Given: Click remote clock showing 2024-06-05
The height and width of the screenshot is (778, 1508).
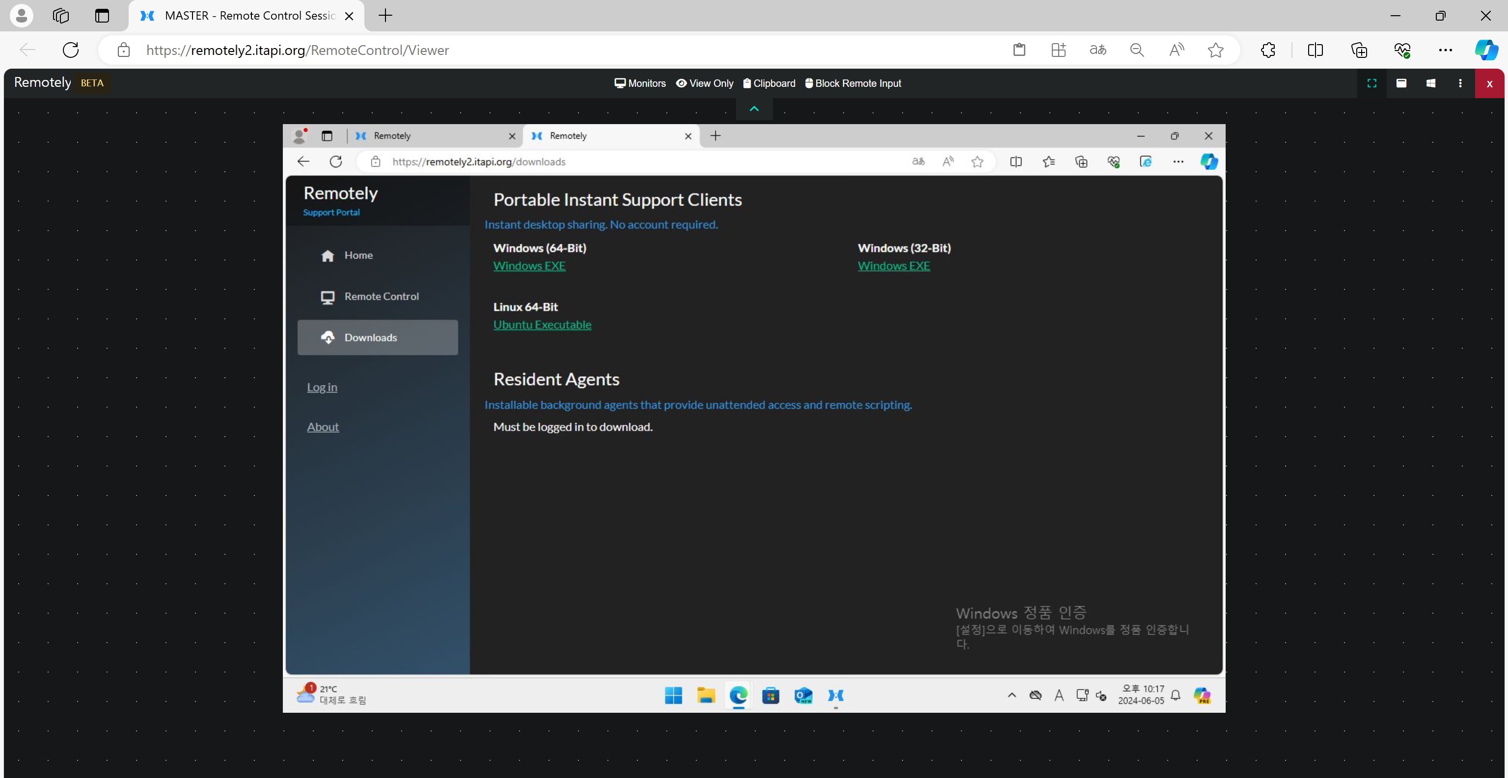Looking at the screenshot, I should (x=1141, y=695).
